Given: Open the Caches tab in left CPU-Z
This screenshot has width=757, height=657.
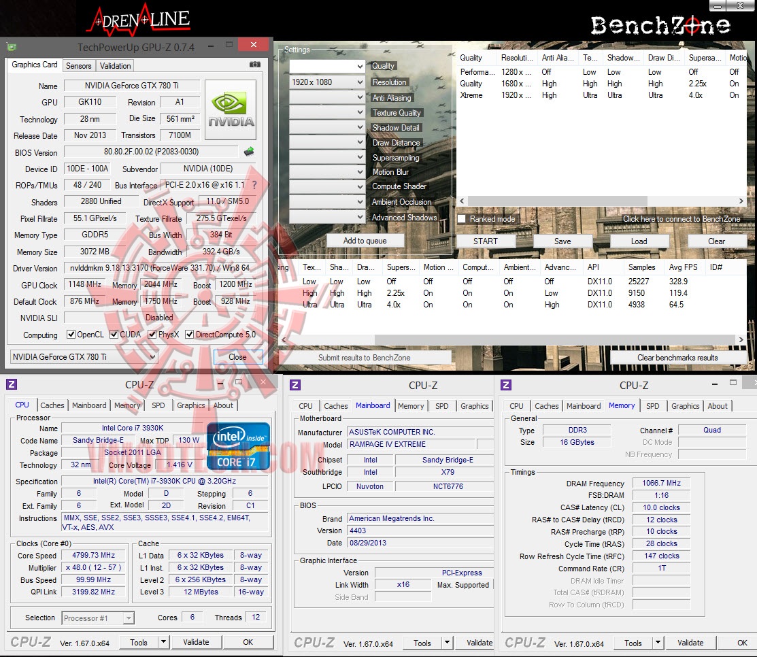Looking at the screenshot, I should [x=52, y=405].
